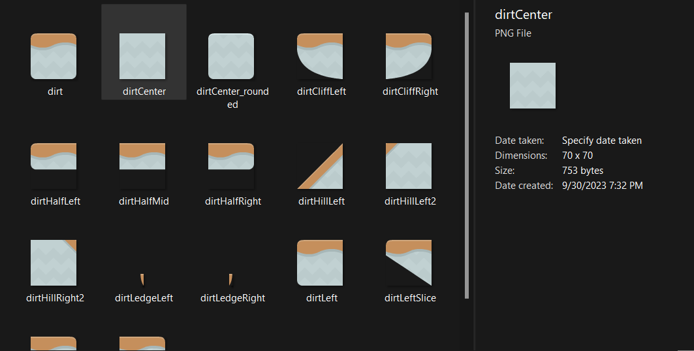The height and width of the screenshot is (351, 694).
Task: Click the details pane preview thumbnail
Action: [533, 86]
